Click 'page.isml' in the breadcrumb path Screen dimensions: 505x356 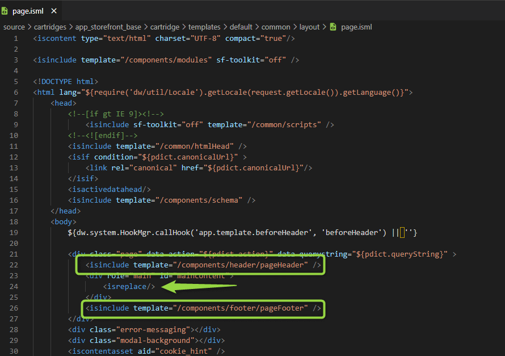356,27
